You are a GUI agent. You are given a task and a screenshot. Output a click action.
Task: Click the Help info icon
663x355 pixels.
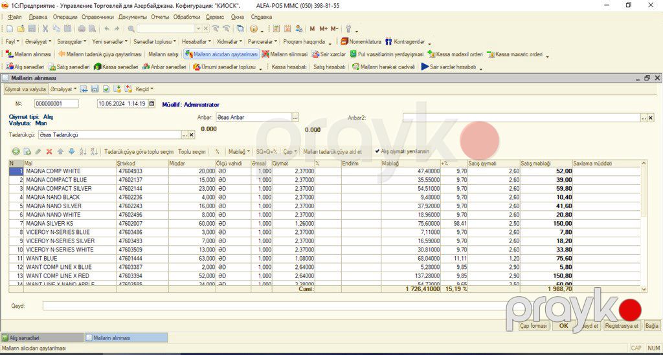(x=254, y=28)
